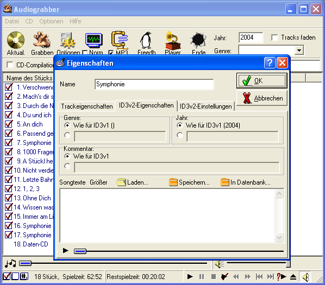
Task: Click the dialog's playback position slider handle
Action: (80, 251)
